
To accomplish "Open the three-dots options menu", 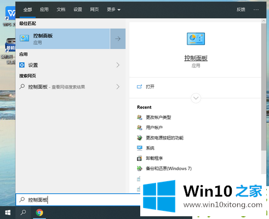I will (256, 9).
